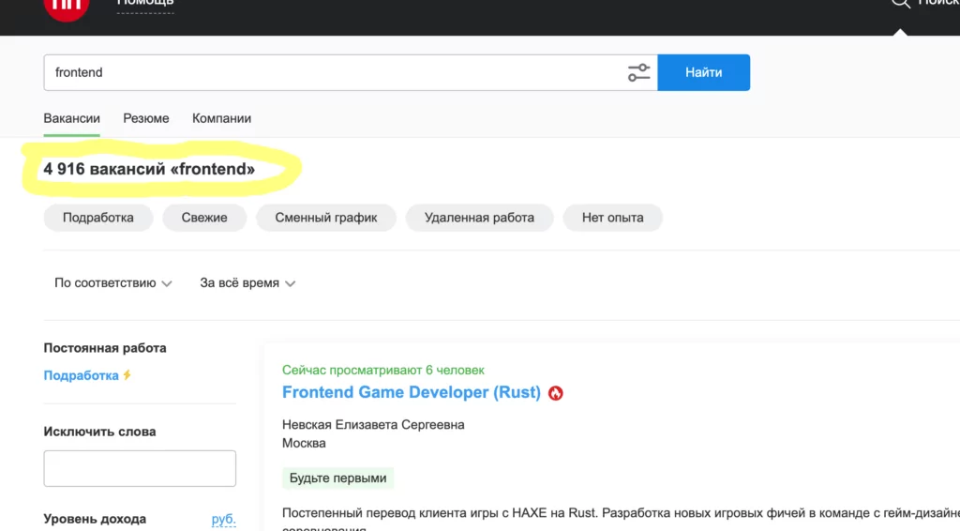The image size is (960, 531).
Task: Open advanced search filters icon
Action: (638, 72)
